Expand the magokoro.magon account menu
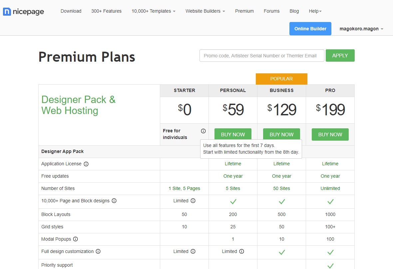 click(361, 29)
